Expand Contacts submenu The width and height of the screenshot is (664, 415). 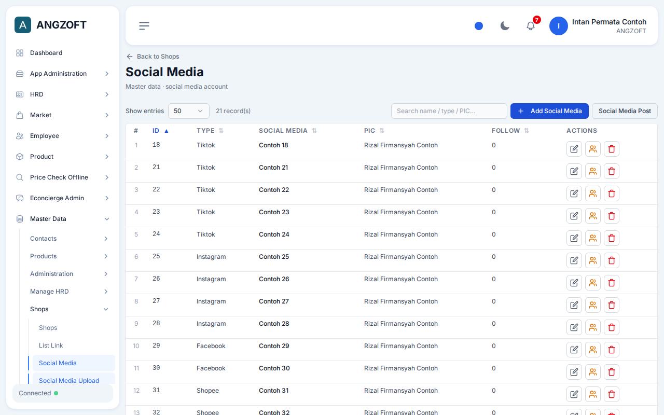click(x=70, y=239)
